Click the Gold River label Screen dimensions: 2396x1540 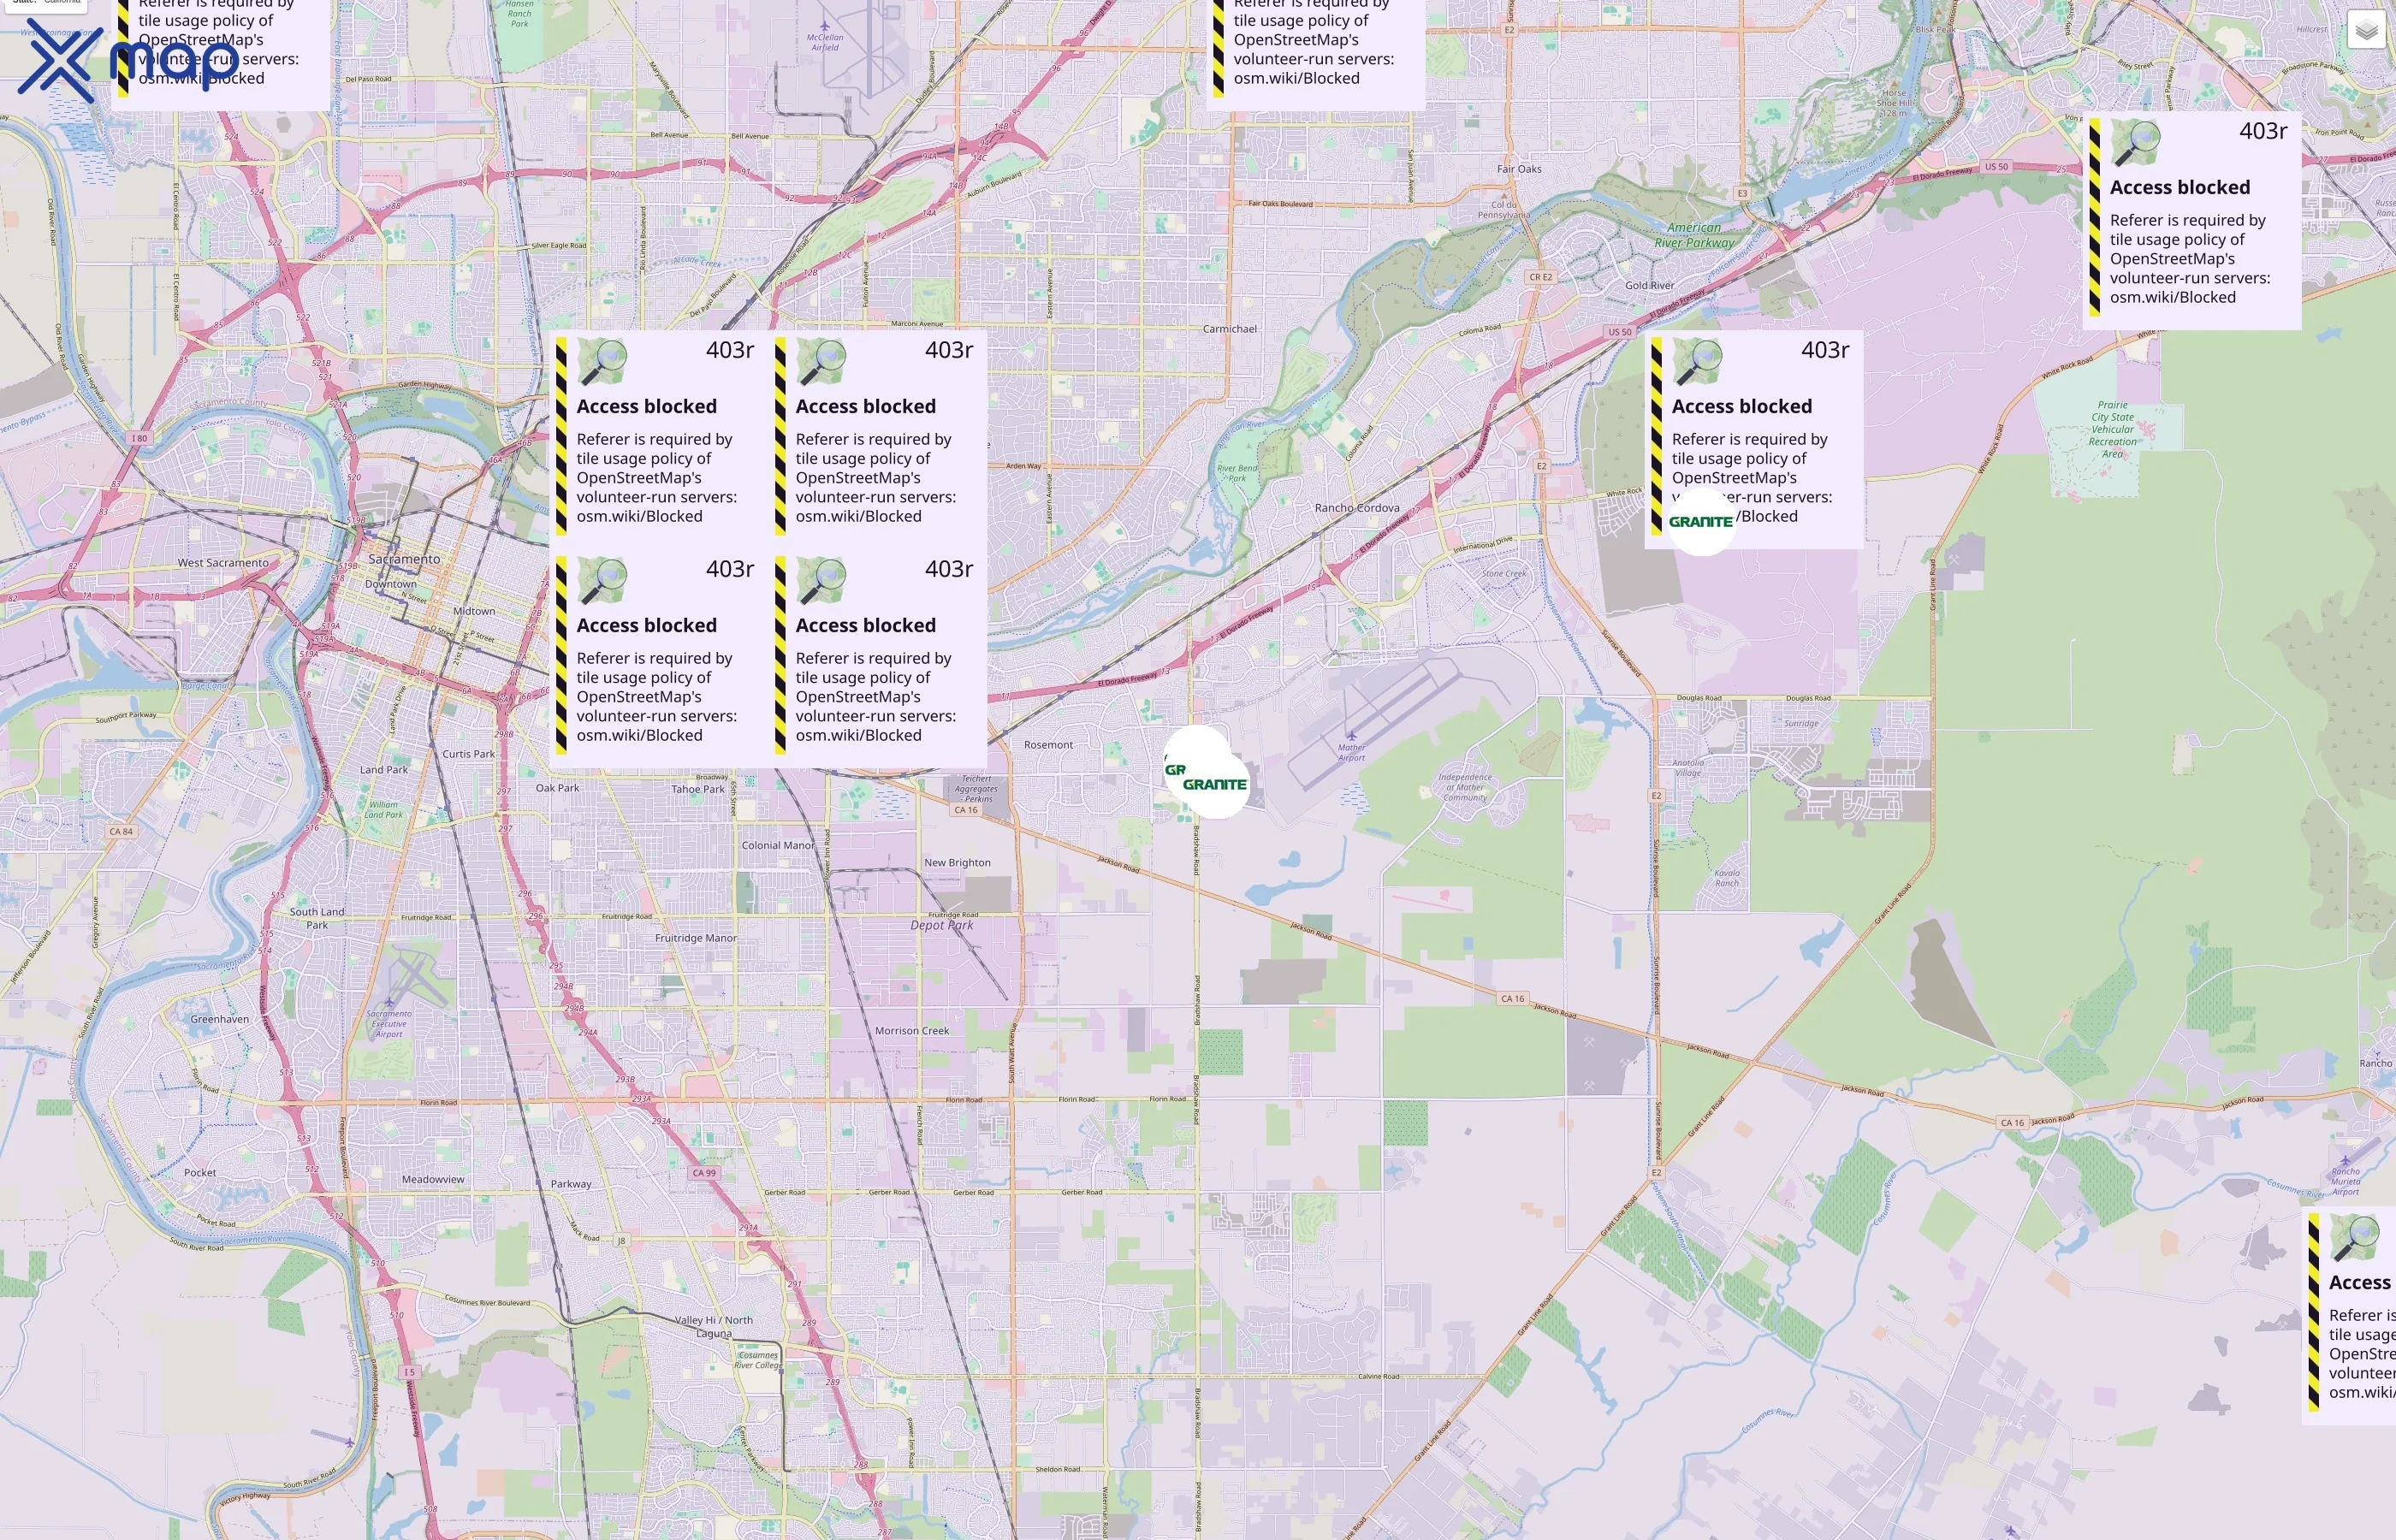[1649, 286]
